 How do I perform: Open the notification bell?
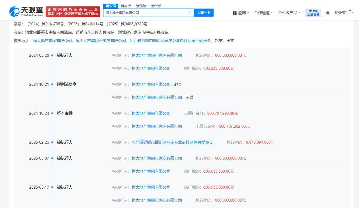pyautogui.click(x=328, y=13)
